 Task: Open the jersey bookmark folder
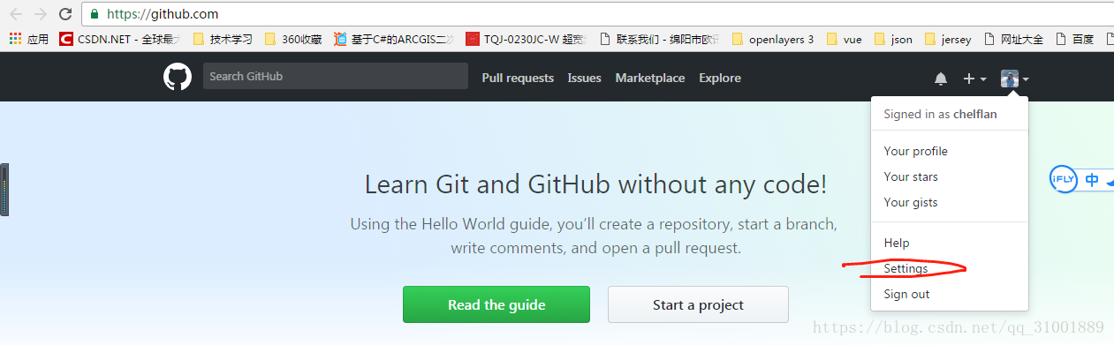tap(948, 39)
